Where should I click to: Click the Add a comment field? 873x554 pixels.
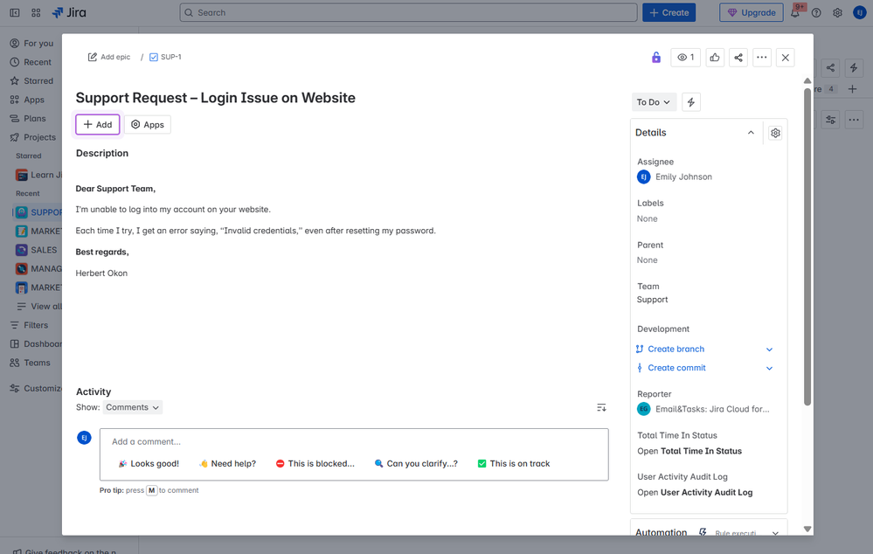pyautogui.click(x=354, y=441)
